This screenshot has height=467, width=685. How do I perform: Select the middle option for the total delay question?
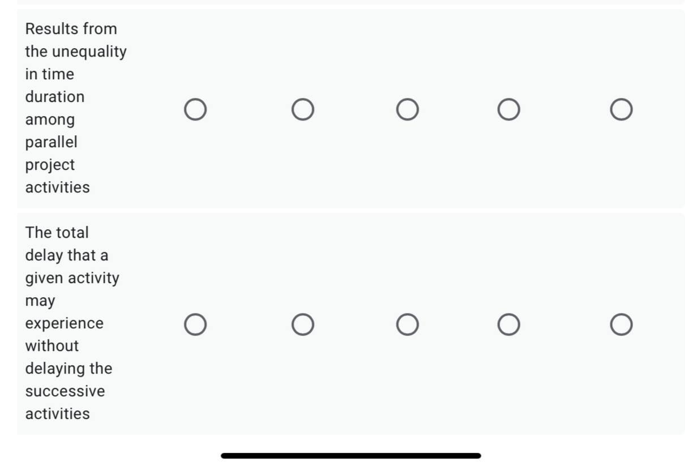(407, 324)
